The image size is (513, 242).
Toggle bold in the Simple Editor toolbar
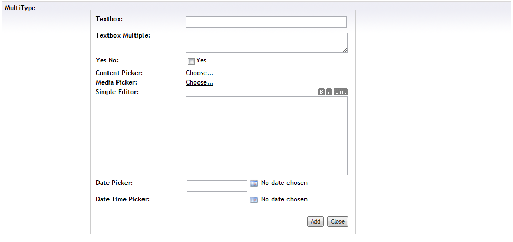[x=321, y=92]
